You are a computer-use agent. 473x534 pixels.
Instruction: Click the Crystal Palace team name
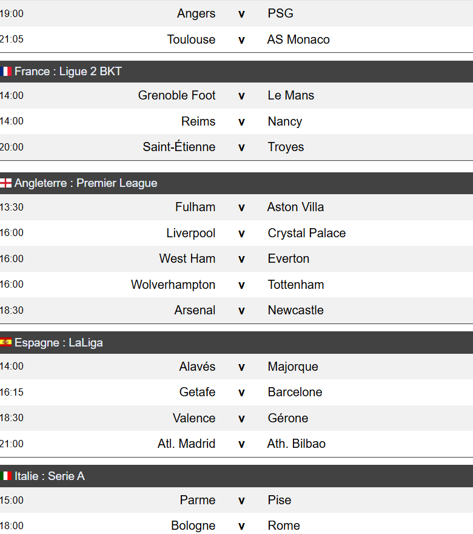(306, 233)
